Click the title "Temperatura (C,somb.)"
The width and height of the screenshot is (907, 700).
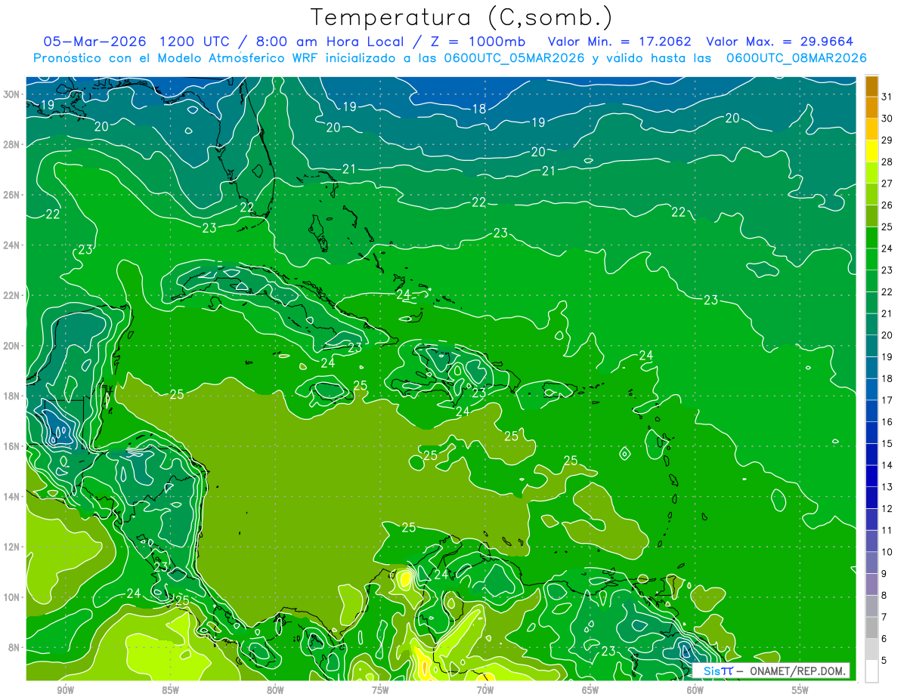click(462, 17)
